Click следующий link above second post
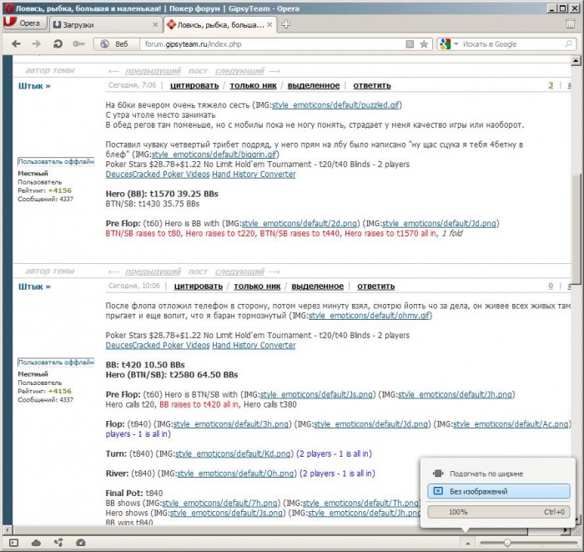This screenshot has width=584, height=552. tap(240, 271)
